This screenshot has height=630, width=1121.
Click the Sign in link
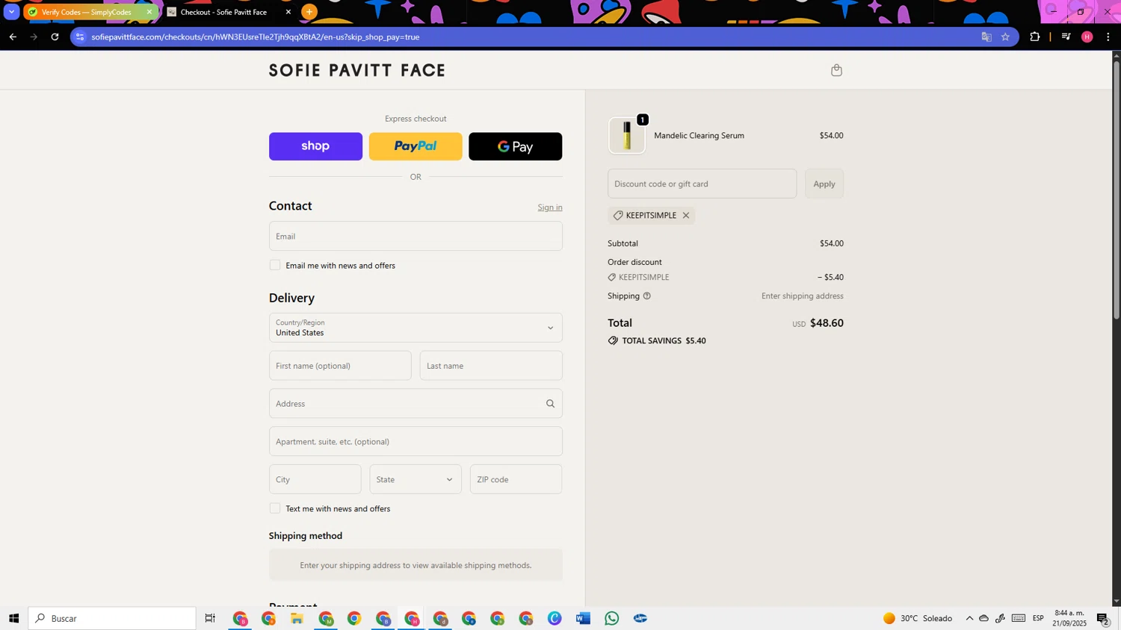click(550, 208)
